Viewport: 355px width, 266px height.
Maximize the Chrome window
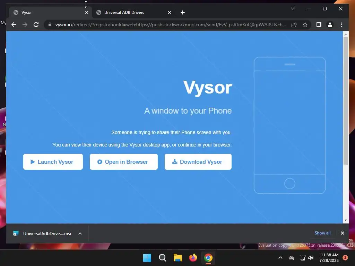click(x=324, y=9)
